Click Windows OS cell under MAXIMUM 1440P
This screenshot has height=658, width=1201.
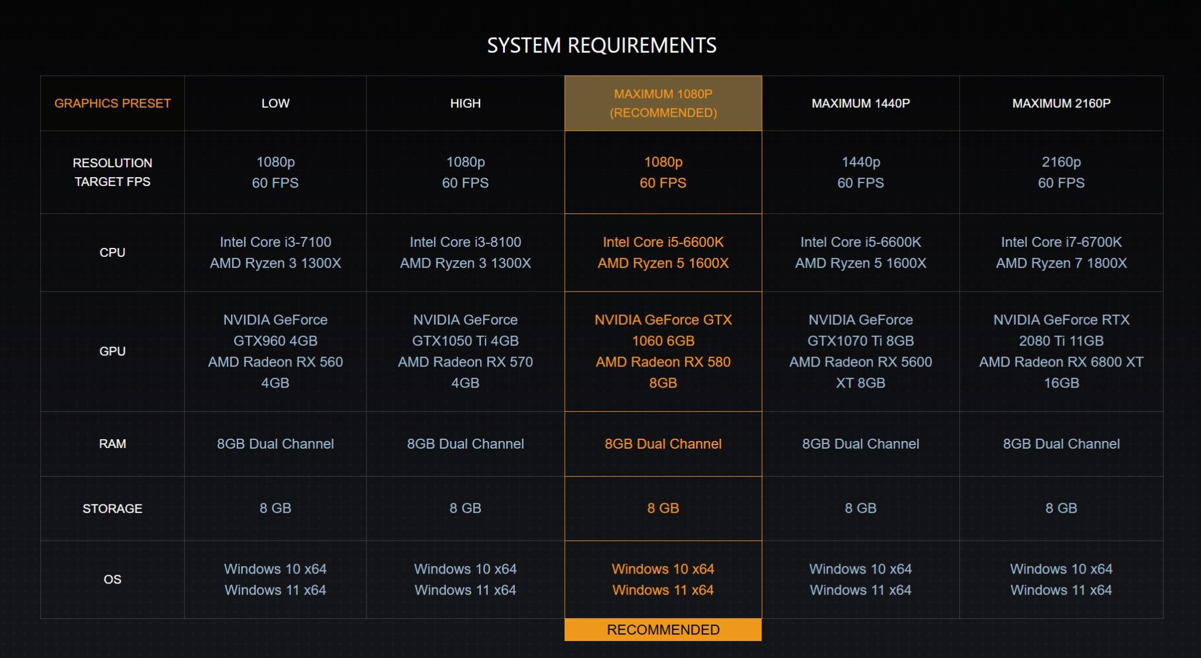coord(861,579)
